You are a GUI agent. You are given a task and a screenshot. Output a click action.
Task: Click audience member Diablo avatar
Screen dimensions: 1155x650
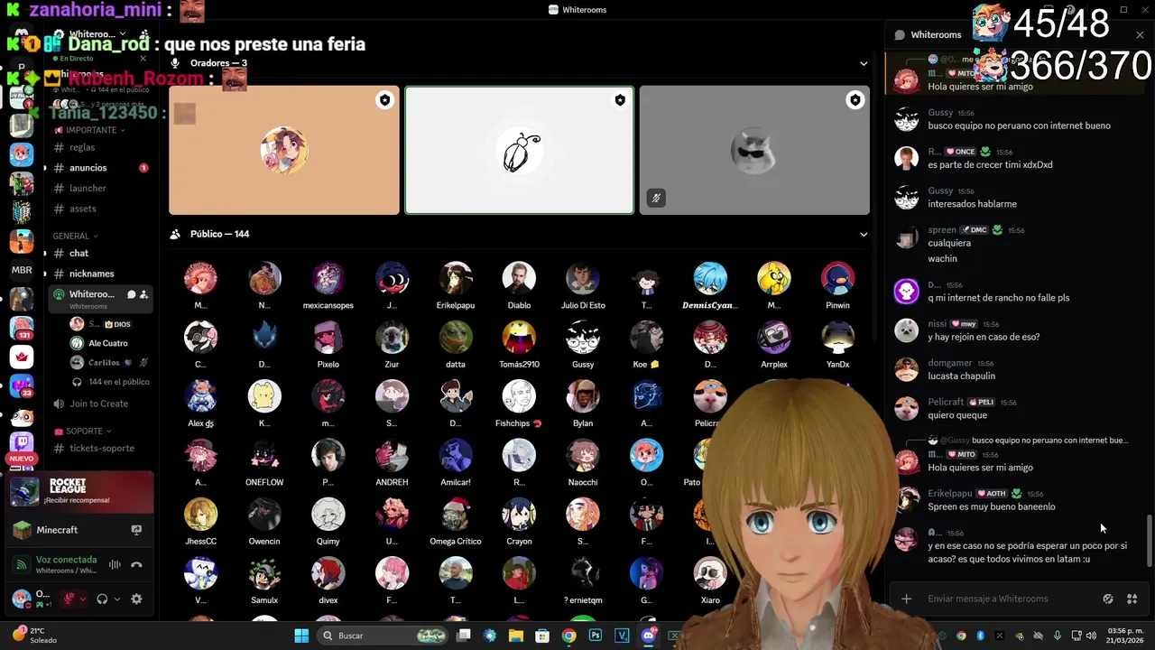coord(519,278)
